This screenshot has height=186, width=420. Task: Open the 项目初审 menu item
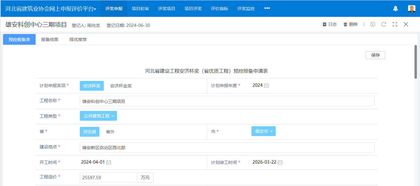(140, 9)
